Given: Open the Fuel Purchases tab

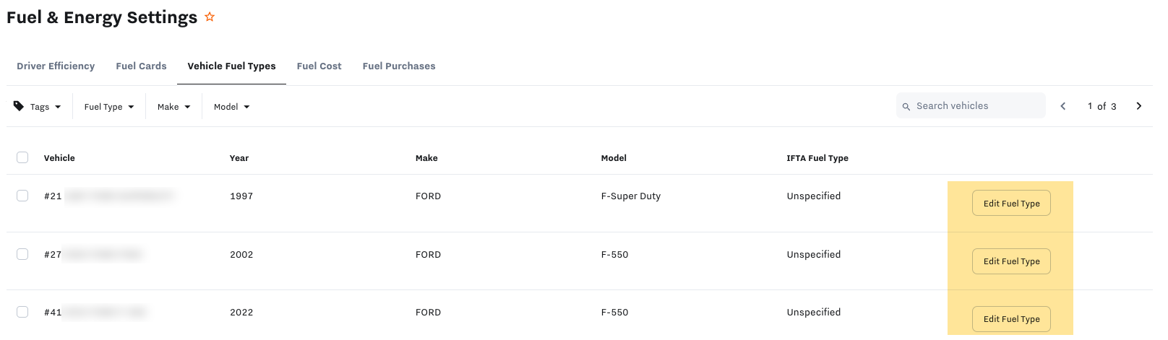Looking at the screenshot, I should tap(399, 66).
